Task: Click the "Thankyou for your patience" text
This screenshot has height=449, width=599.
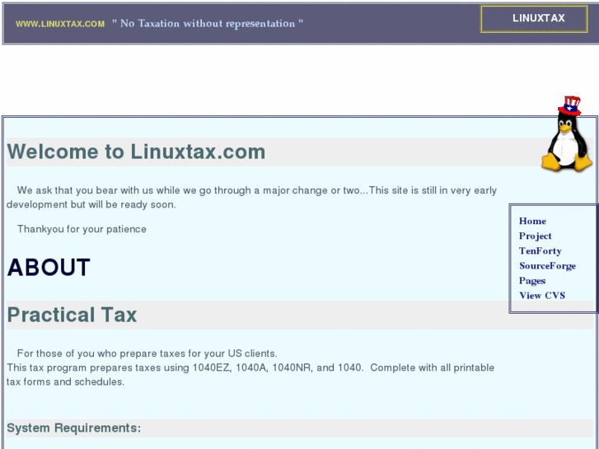Action: [82, 229]
